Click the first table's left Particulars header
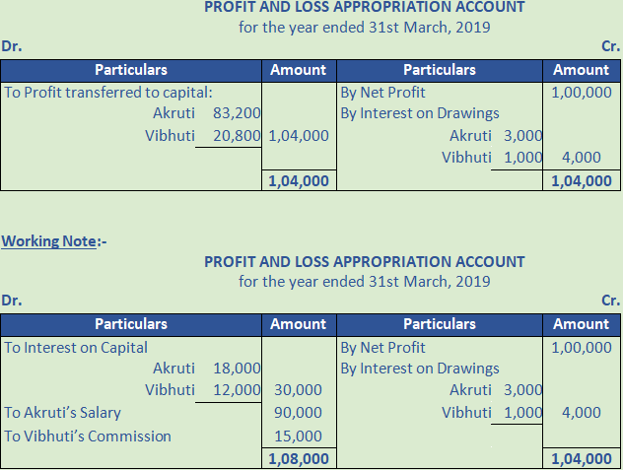 [130, 70]
